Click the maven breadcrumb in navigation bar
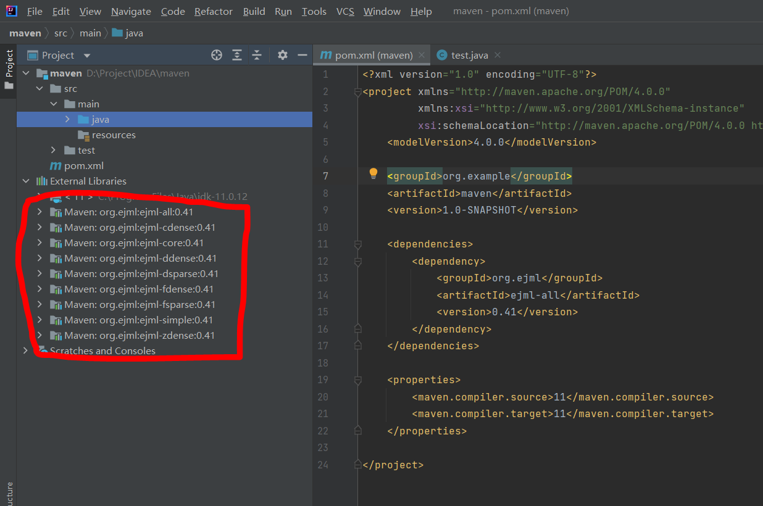 pyautogui.click(x=25, y=33)
